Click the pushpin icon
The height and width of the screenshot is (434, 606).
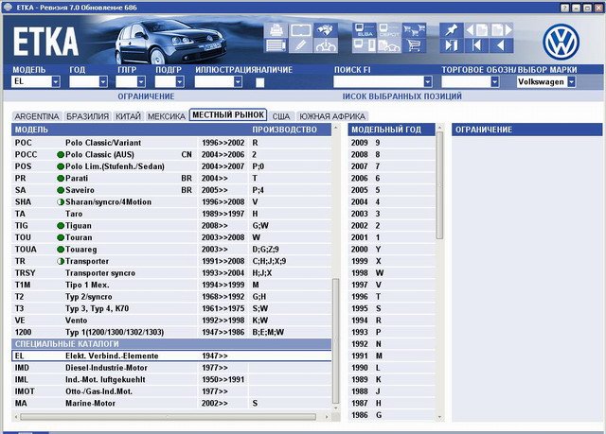click(451, 30)
